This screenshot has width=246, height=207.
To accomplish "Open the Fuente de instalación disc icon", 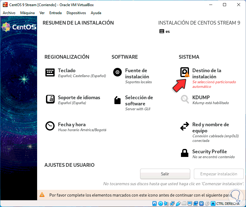I will tap(117, 72).
